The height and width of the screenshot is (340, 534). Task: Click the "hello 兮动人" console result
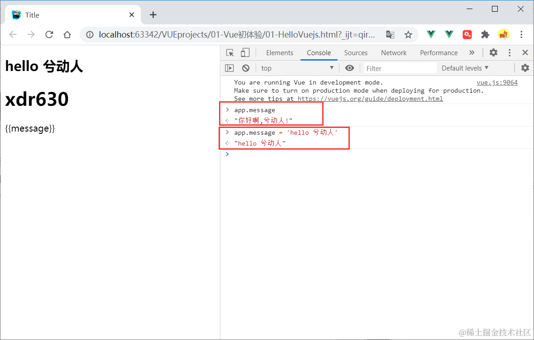259,143
